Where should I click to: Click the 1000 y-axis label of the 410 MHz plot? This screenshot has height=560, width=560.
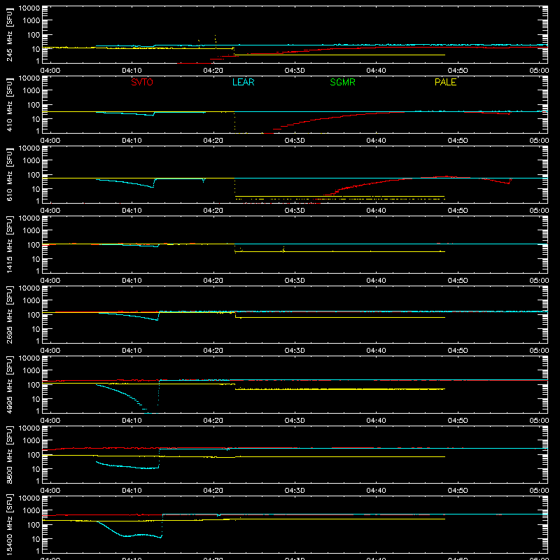coord(31,90)
